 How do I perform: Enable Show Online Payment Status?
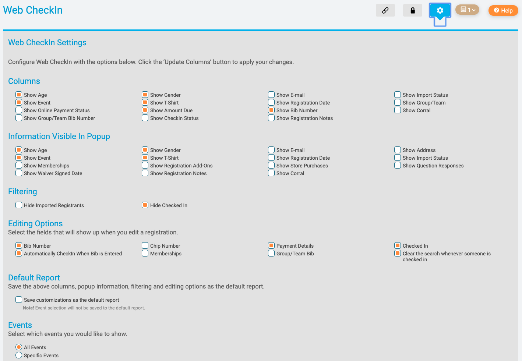tap(19, 110)
